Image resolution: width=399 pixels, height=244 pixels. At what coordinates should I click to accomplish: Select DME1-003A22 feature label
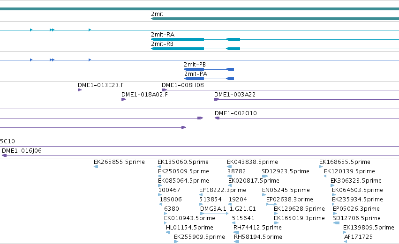click(234, 95)
